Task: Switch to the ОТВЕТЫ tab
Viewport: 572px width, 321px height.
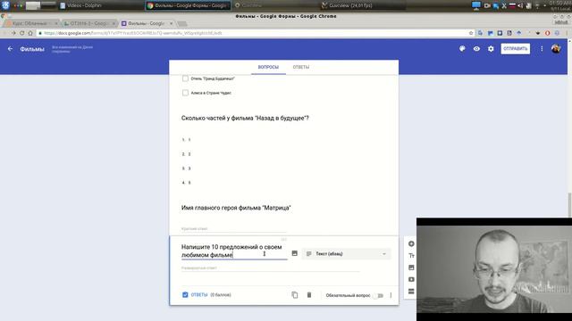Action: tap(301, 68)
